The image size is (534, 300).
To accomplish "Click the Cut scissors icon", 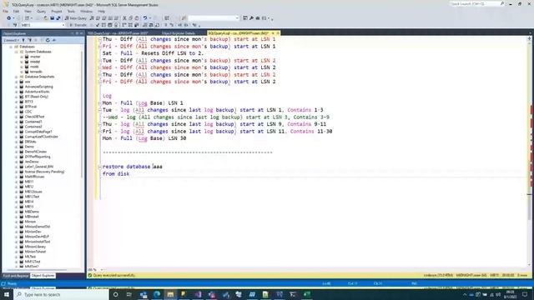I will 124,18.
